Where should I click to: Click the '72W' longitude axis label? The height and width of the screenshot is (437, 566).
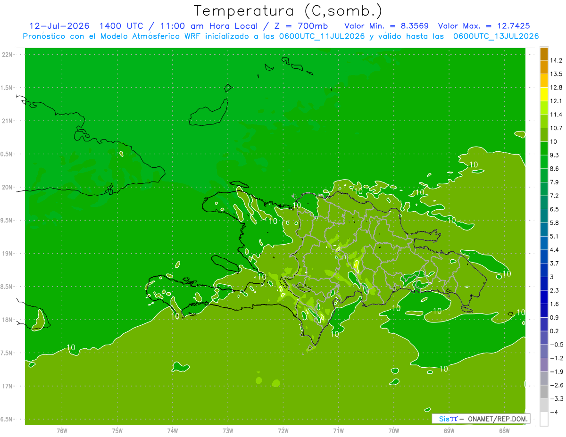pyautogui.click(x=283, y=431)
